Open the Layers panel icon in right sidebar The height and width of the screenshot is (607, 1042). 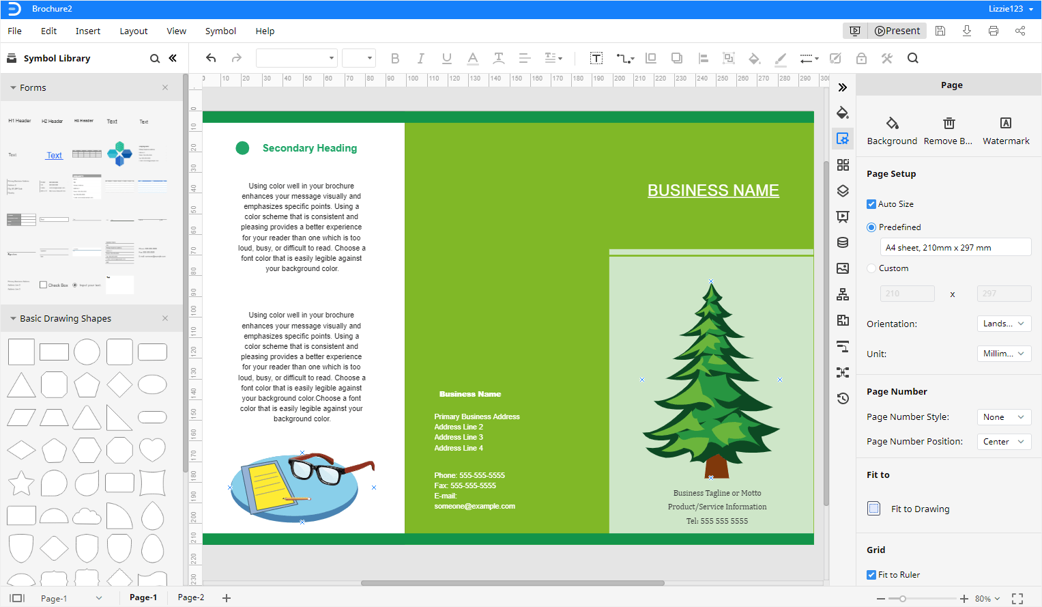click(x=843, y=191)
